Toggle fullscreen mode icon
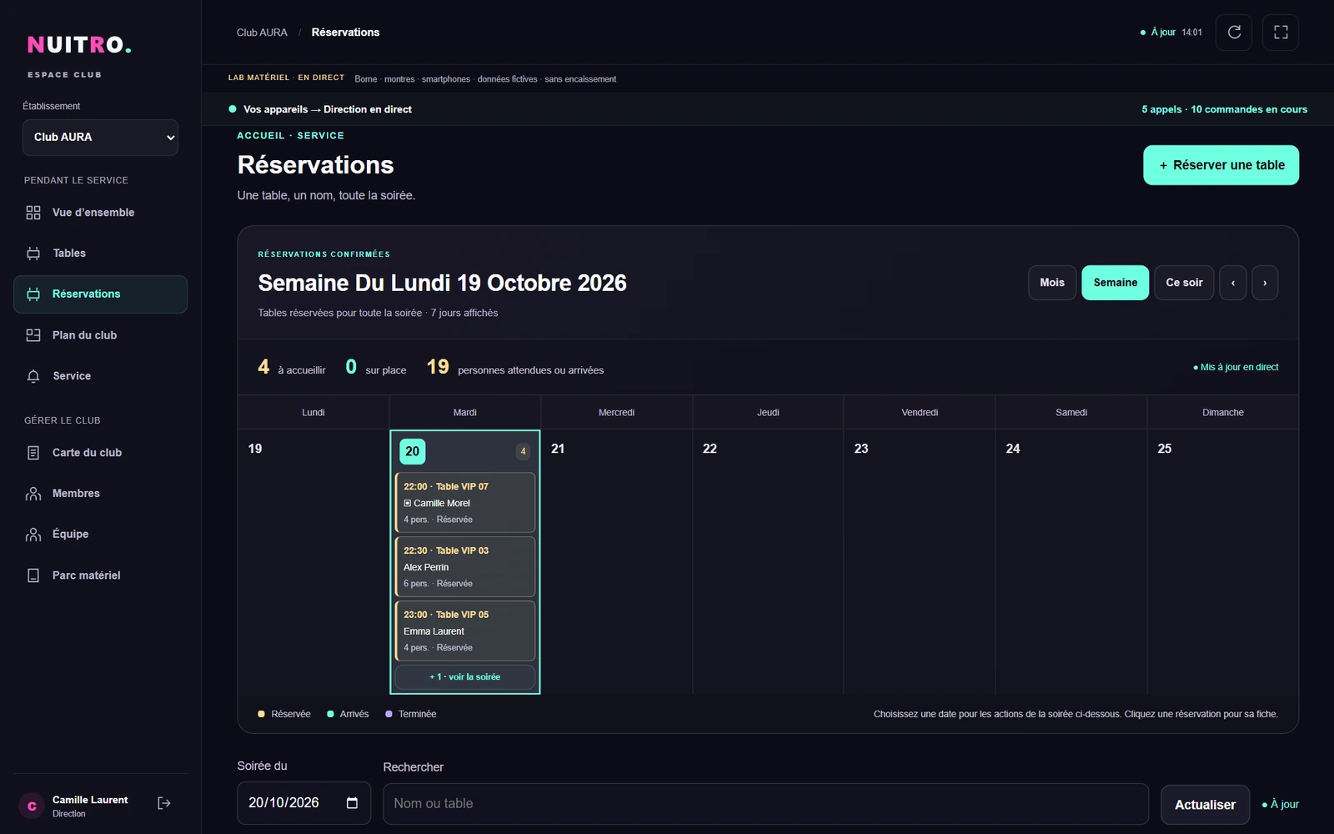This screenshot has width=1334, height=834. pyautogui.click(x=1281, y=33)
